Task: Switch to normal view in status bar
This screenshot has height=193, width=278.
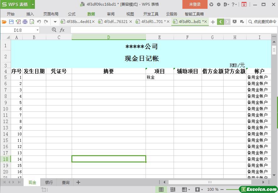Action: tap(161, 190)
